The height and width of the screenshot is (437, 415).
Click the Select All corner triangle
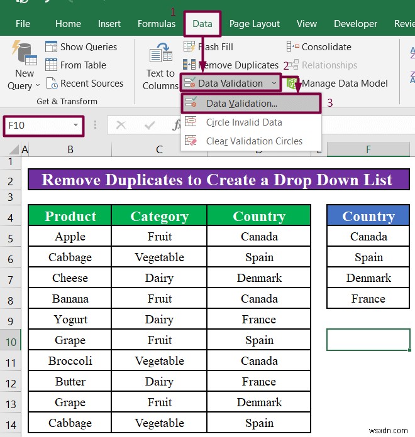coord(14,149)
